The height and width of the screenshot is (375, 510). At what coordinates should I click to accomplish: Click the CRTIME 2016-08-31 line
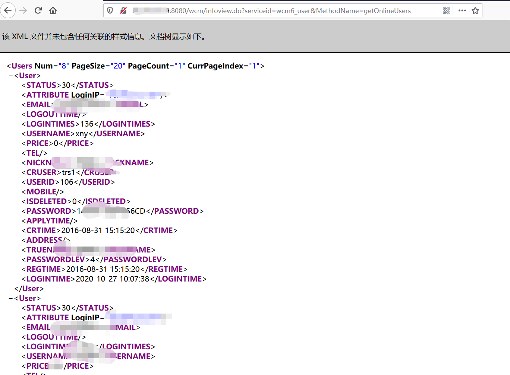coord(100,231)
